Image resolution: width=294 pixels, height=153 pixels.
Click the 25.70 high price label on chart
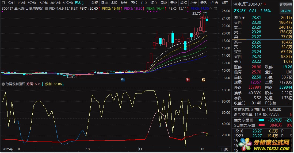196,13
